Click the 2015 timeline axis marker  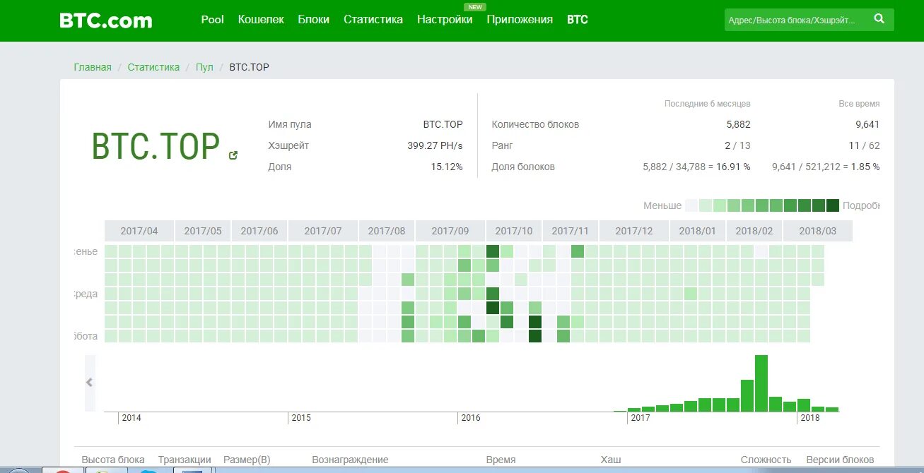tap(301, 418)
